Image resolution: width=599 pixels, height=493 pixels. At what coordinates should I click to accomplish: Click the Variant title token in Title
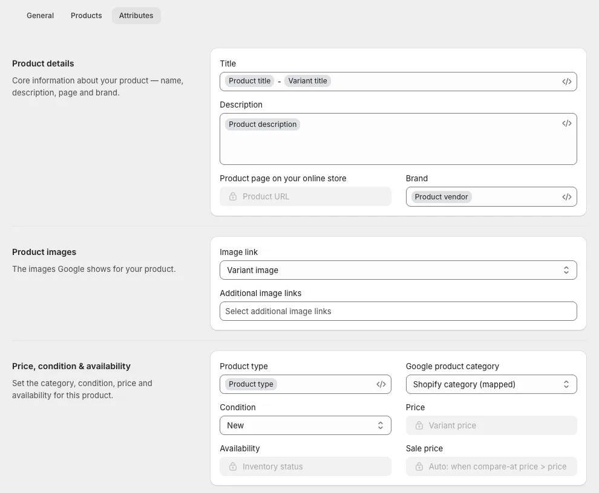point(307,81)
